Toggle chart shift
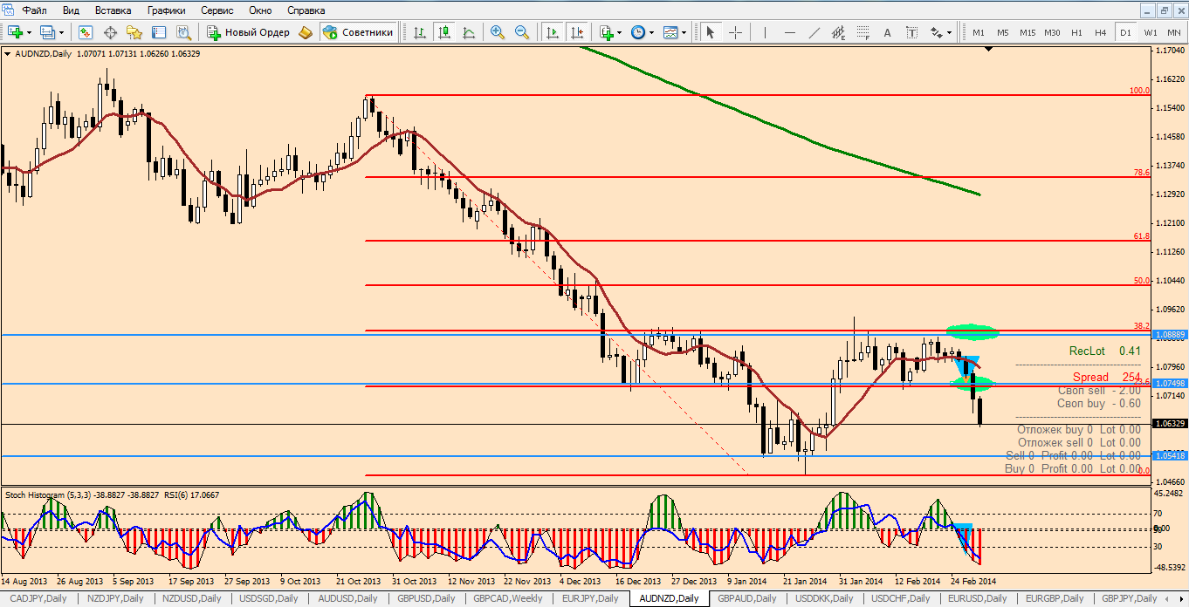The height and width of the screenshot is (607, 1189). point(577,32)
